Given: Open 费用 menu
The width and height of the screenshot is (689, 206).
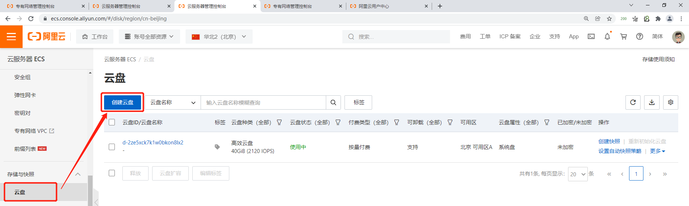Looking at the screenshot, I should (x=465, y=37).
